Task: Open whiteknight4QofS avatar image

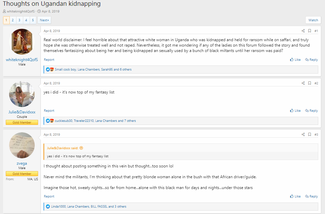Action: 22,42
